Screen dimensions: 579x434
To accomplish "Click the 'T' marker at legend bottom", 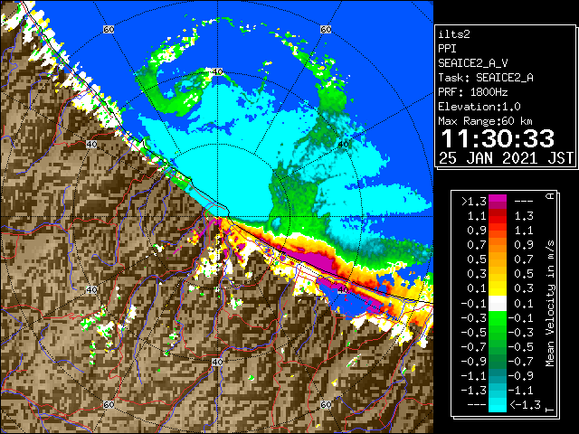I will [550, 410].
